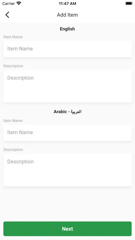The width and height of the screenshot is (135, 240).
Task: Go back using the left arrow icon
Action: click(7, 15)
